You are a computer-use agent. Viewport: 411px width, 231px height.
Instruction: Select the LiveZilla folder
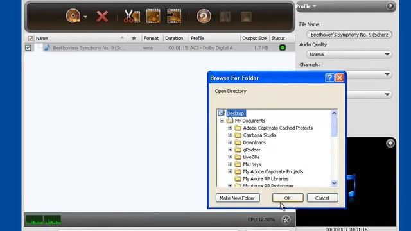[x=251, y=157]
